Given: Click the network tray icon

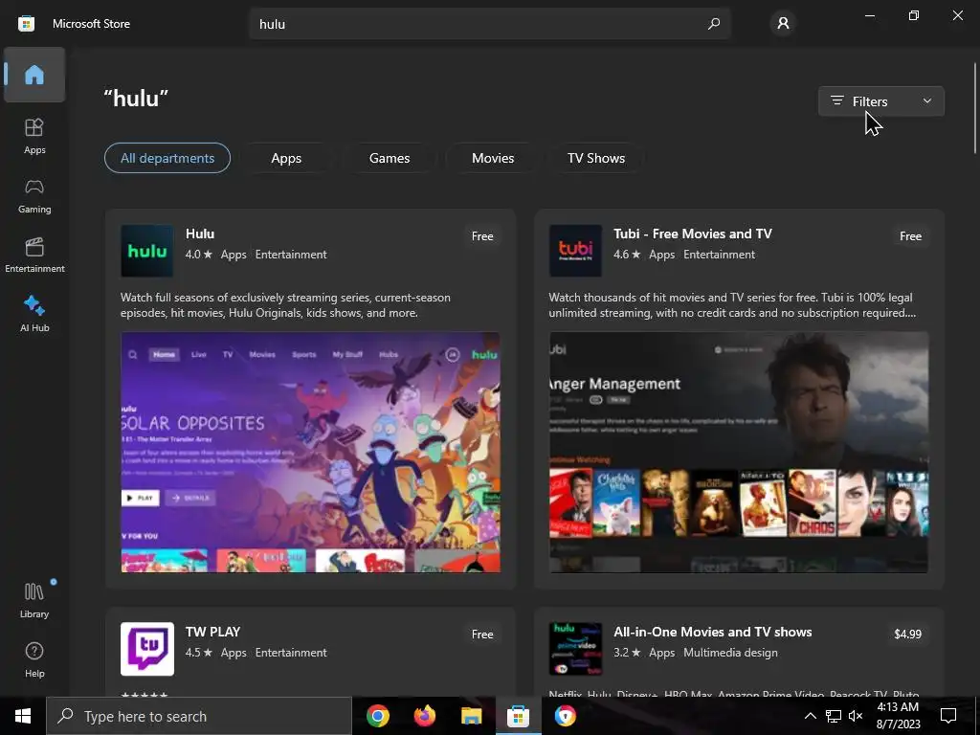Looking at the screenshot, I should click(x=834, y=716).
